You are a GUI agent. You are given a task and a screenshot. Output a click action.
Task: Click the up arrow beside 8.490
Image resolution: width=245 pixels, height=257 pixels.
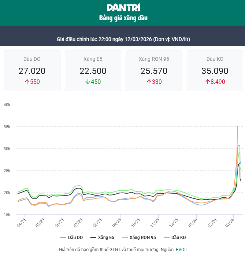[x=207, y=82]
